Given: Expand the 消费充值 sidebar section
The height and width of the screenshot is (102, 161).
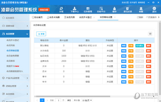Looking at the screenshot, I should click(15, 26).
